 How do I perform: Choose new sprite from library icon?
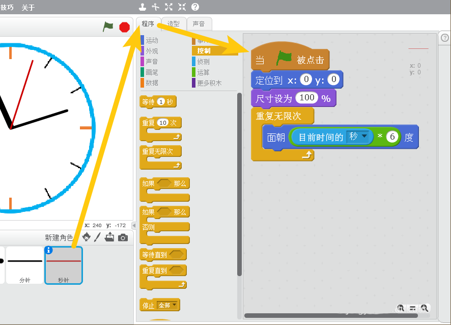87,237
